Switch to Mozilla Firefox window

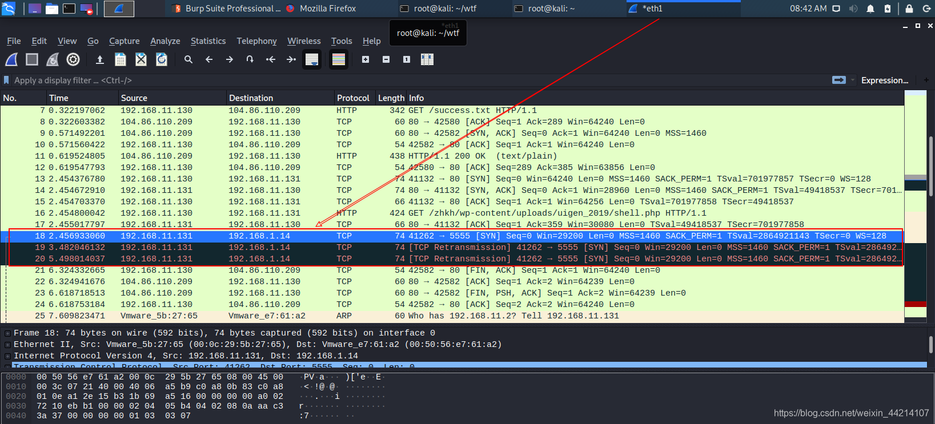pyautogui.click(x=321, y=9)
